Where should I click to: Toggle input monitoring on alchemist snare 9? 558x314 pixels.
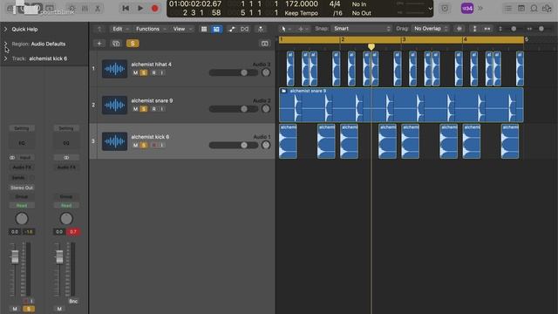pyautogui.click(x=162, y=109)
